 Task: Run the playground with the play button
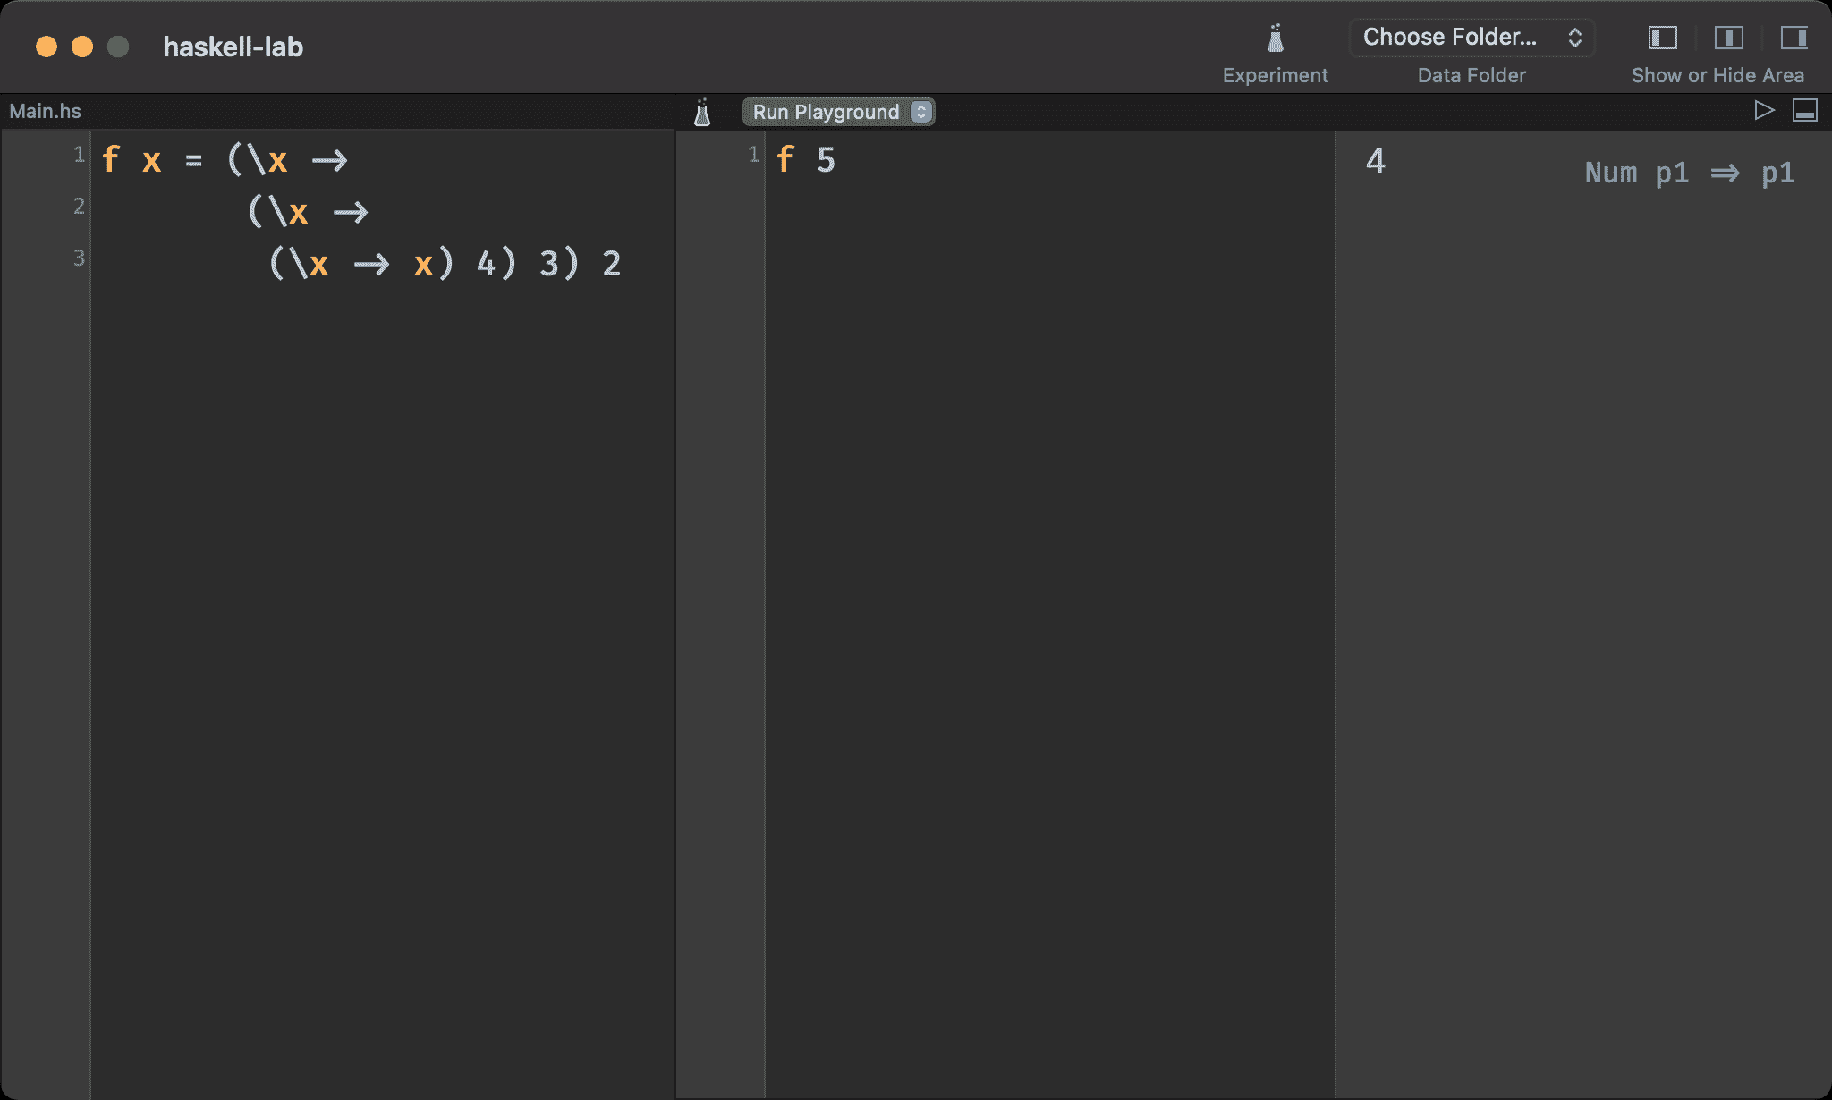point(1764,110)
